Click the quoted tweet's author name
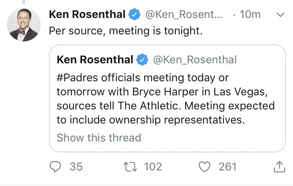Viewport: 293px width, 186px height. 95,60
